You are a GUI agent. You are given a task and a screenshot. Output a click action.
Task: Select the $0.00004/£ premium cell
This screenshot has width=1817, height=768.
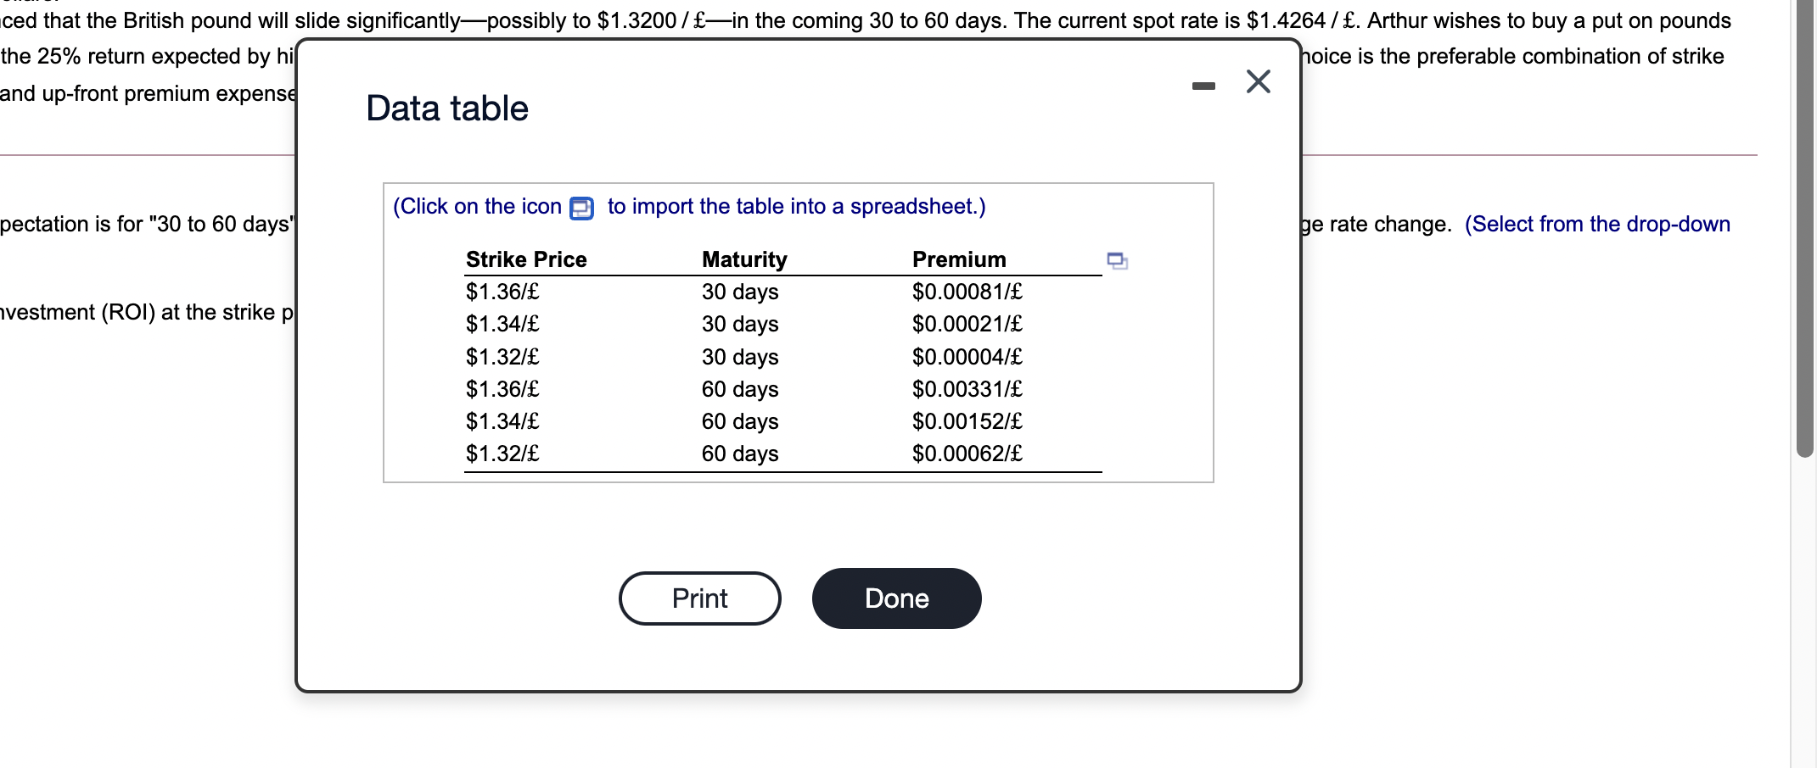click(x=967, y=357)
